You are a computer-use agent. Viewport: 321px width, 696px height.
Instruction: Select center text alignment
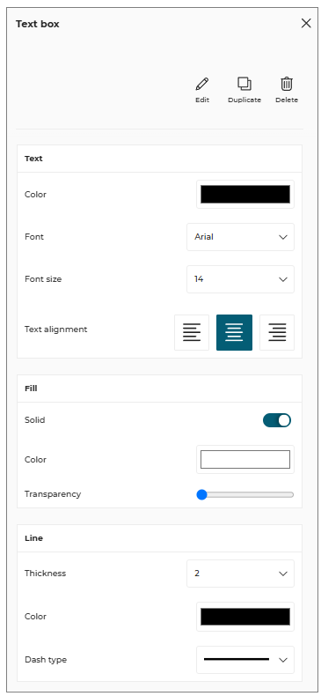234,332
